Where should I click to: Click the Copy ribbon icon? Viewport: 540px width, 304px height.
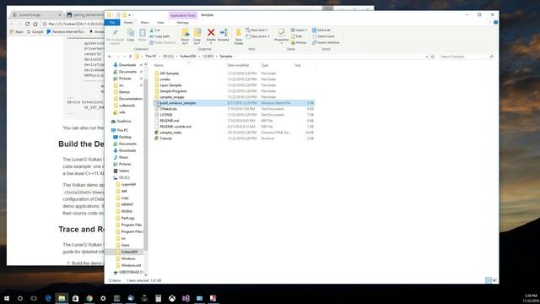(x=131, y=35)
